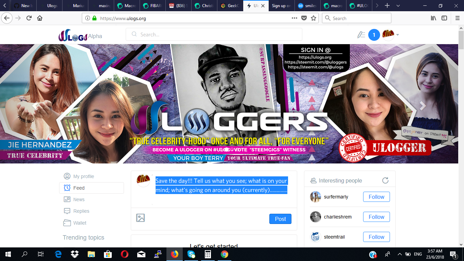The width and height of the screenshot is (464, 261).
Task: Click the Ulogs Alpha logo
Action: (80, 36)
